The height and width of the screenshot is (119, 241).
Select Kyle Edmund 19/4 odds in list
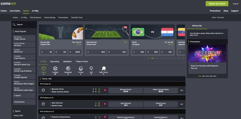[125, 104]
